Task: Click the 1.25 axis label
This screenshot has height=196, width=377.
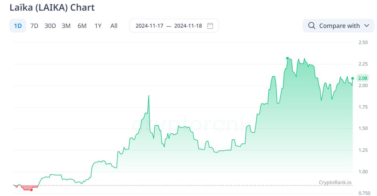Action: coord(363,150)
